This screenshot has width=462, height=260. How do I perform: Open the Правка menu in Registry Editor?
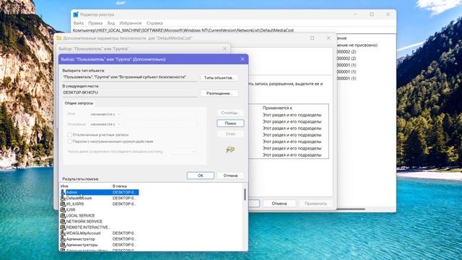(x=95, y=23)
